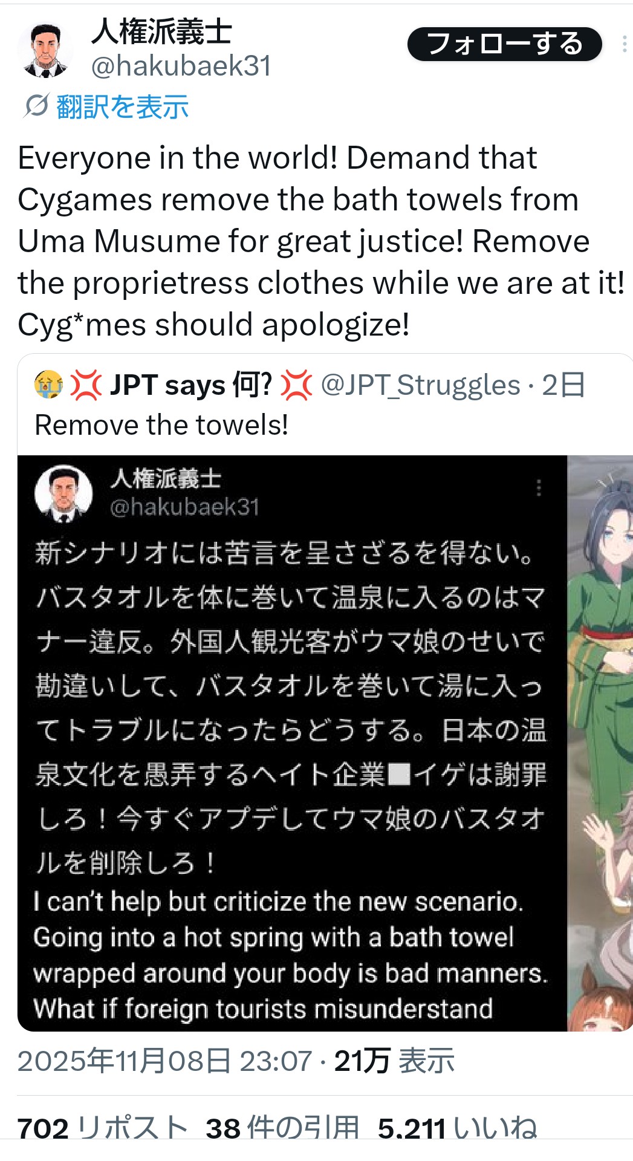Open the @hakubaek31 handle at top
The width and height of the screenshot is (633, 1161).
coord(181,66)
